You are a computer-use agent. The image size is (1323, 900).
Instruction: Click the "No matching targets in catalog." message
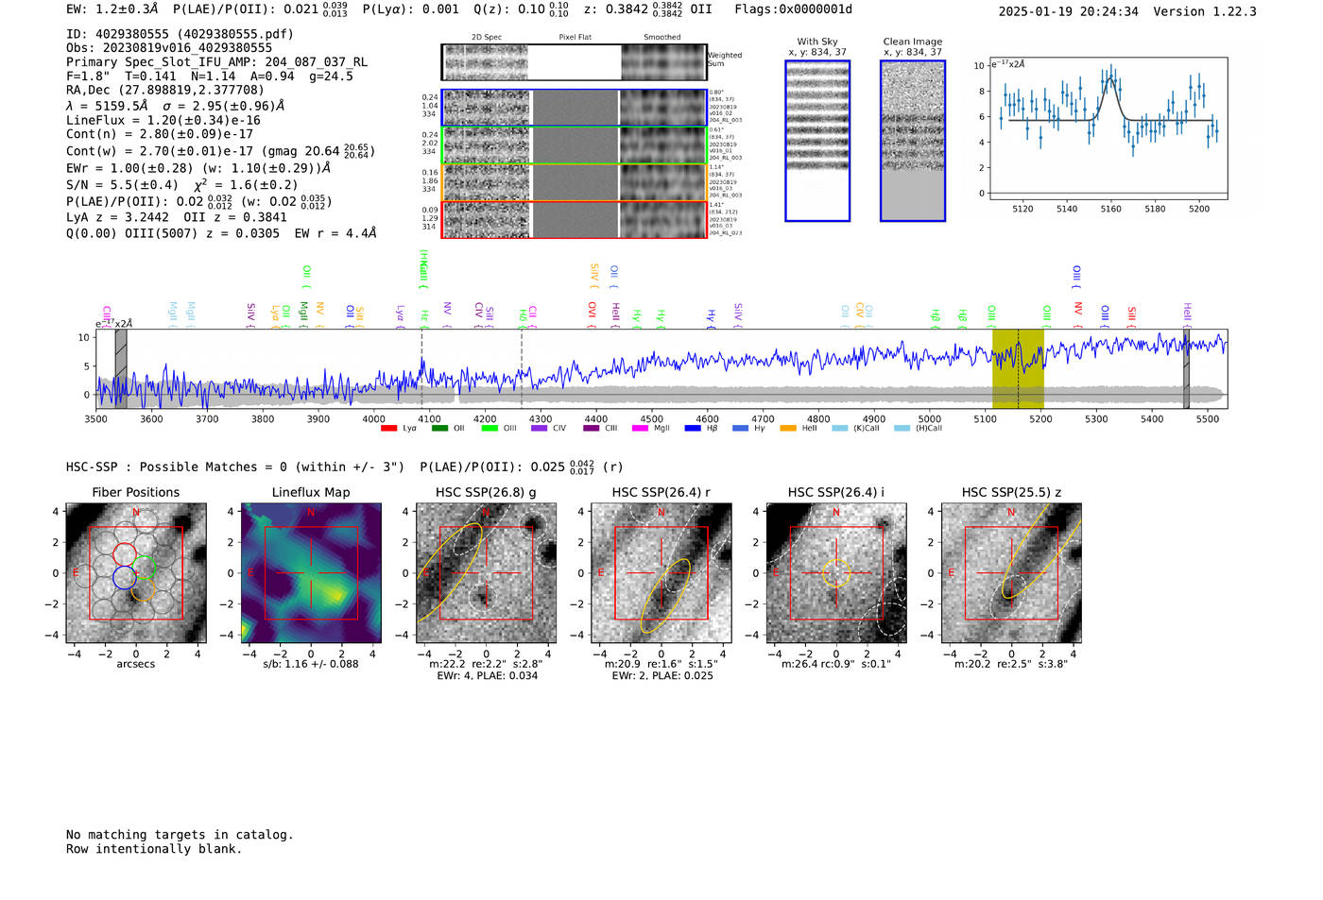click(x=180, y=835)
